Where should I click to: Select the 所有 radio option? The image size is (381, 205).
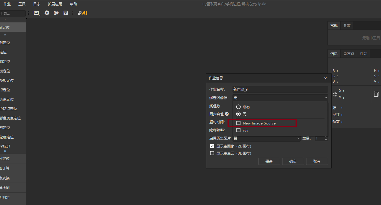click(238, 107)
